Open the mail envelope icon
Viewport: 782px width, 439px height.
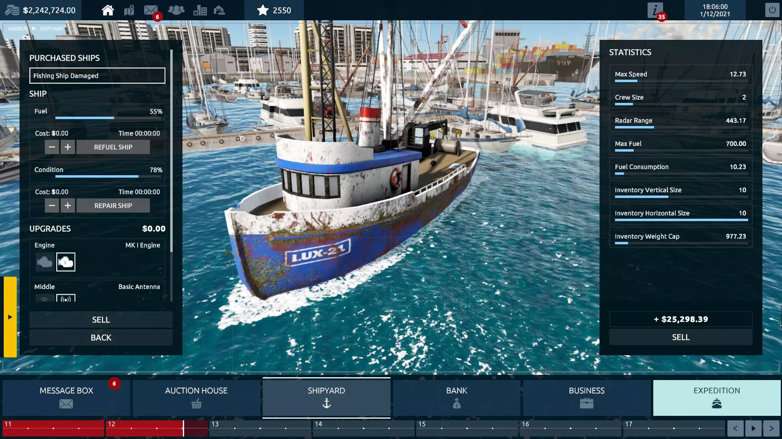[151, 10]
